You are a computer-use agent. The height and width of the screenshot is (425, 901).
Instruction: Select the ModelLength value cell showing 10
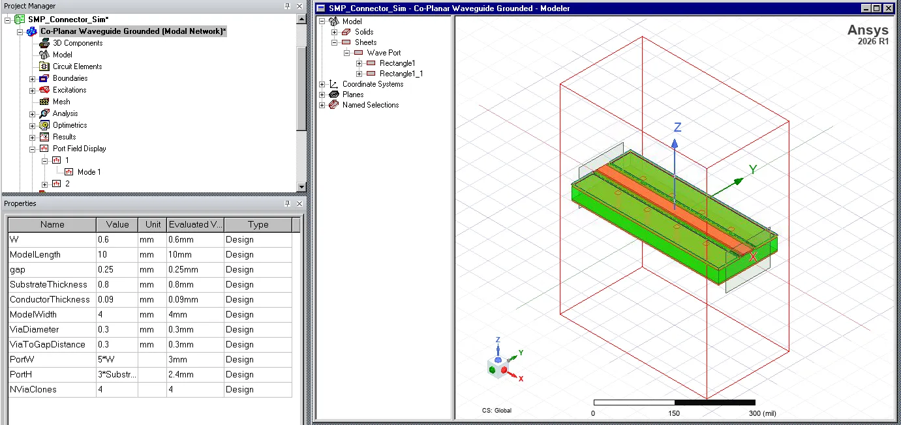tap(117, 254)
